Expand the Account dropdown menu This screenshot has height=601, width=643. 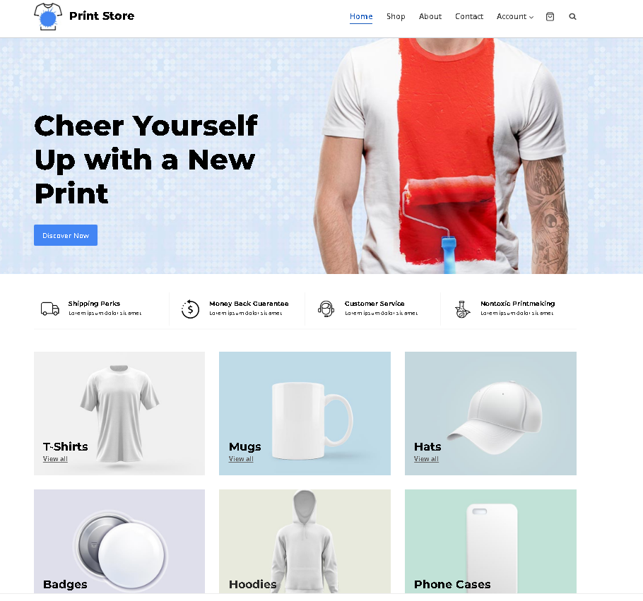[x=514, y=16]
